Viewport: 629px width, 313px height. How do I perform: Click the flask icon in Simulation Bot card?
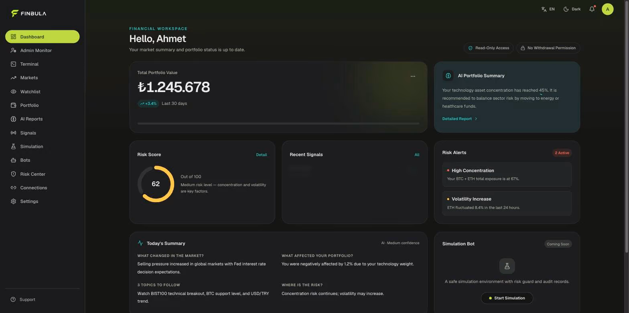point(507,266)
